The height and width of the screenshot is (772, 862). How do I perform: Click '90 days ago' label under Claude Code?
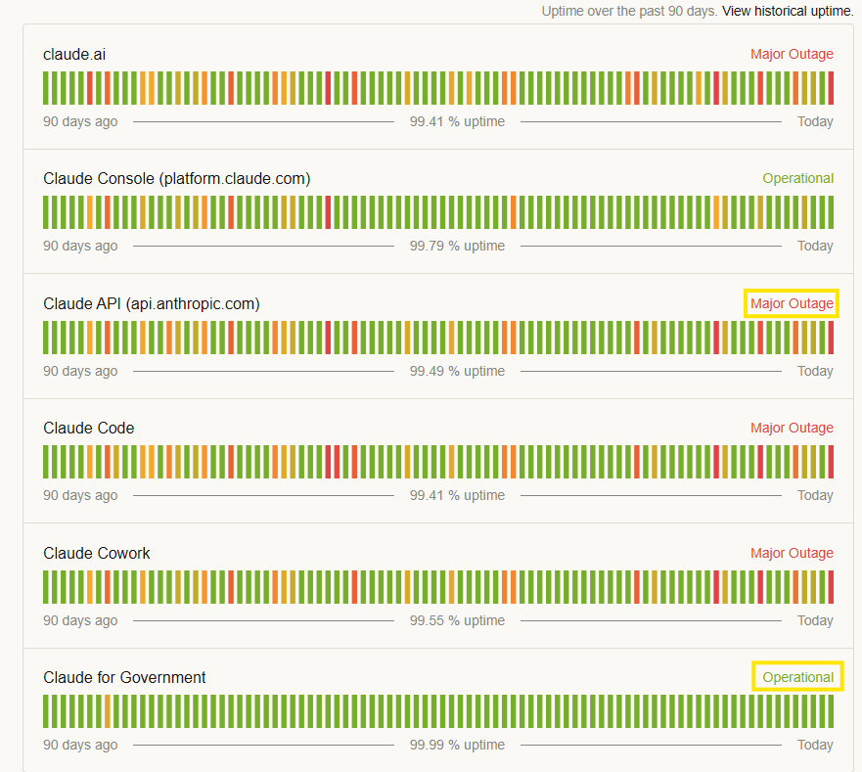pyautogui.click(x=80, y=495)
